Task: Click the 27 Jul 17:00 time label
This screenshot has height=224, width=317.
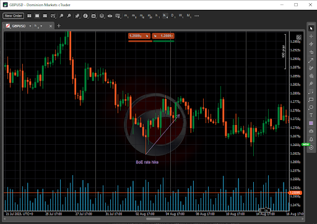Action: (x=84, y=214)
